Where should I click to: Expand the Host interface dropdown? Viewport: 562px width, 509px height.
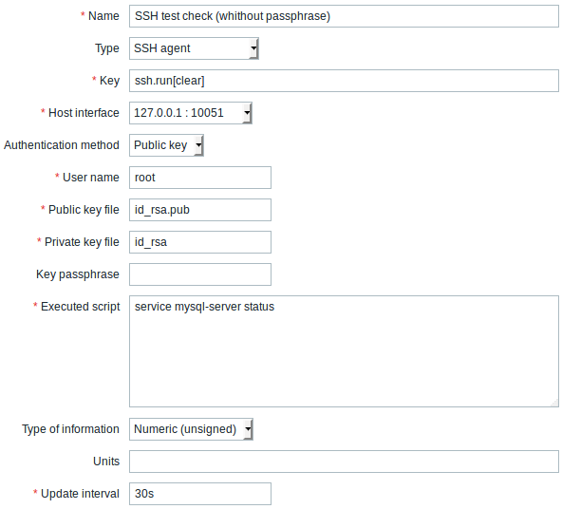click(x=191, y=113)
